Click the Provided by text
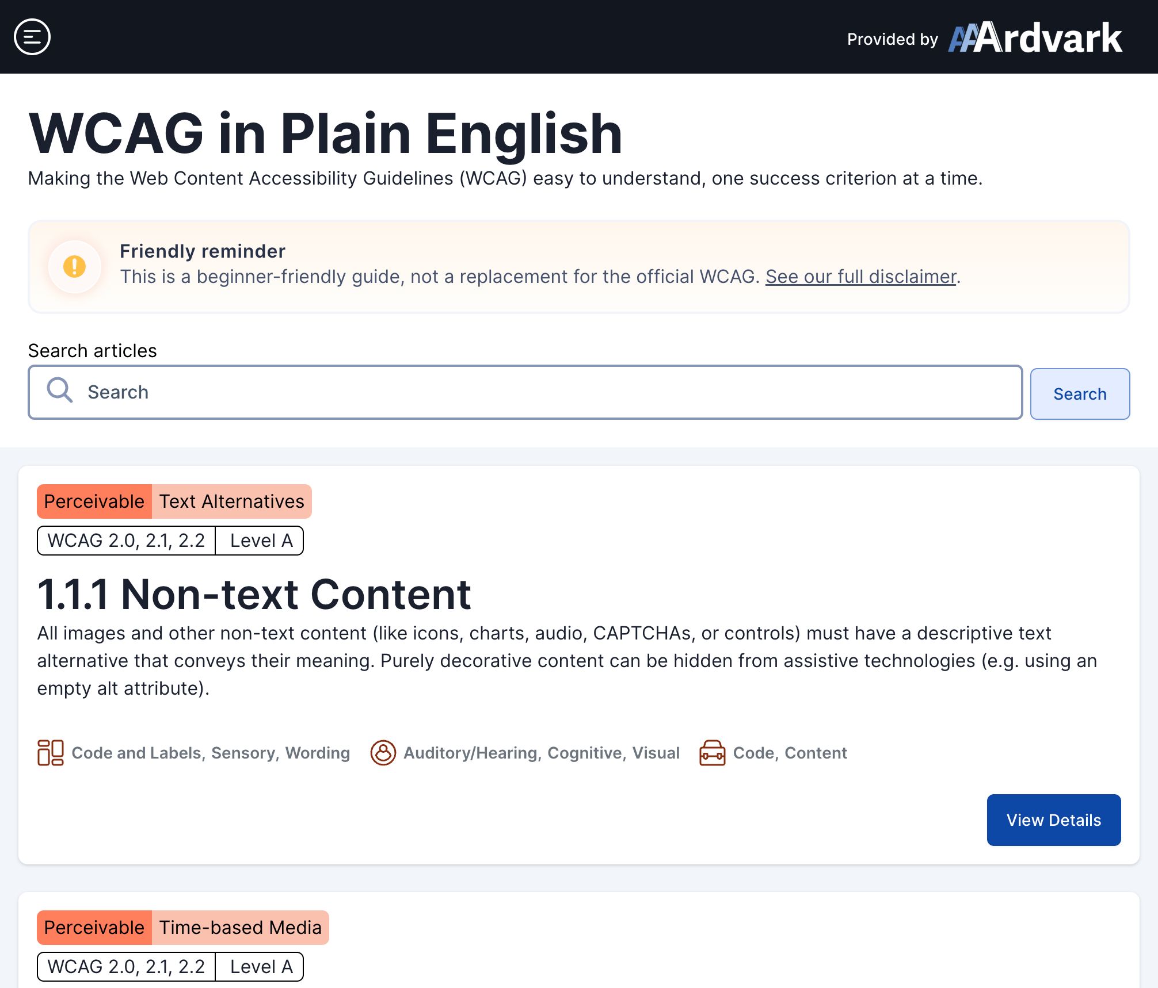1158x988 pixels. [893, 39]
